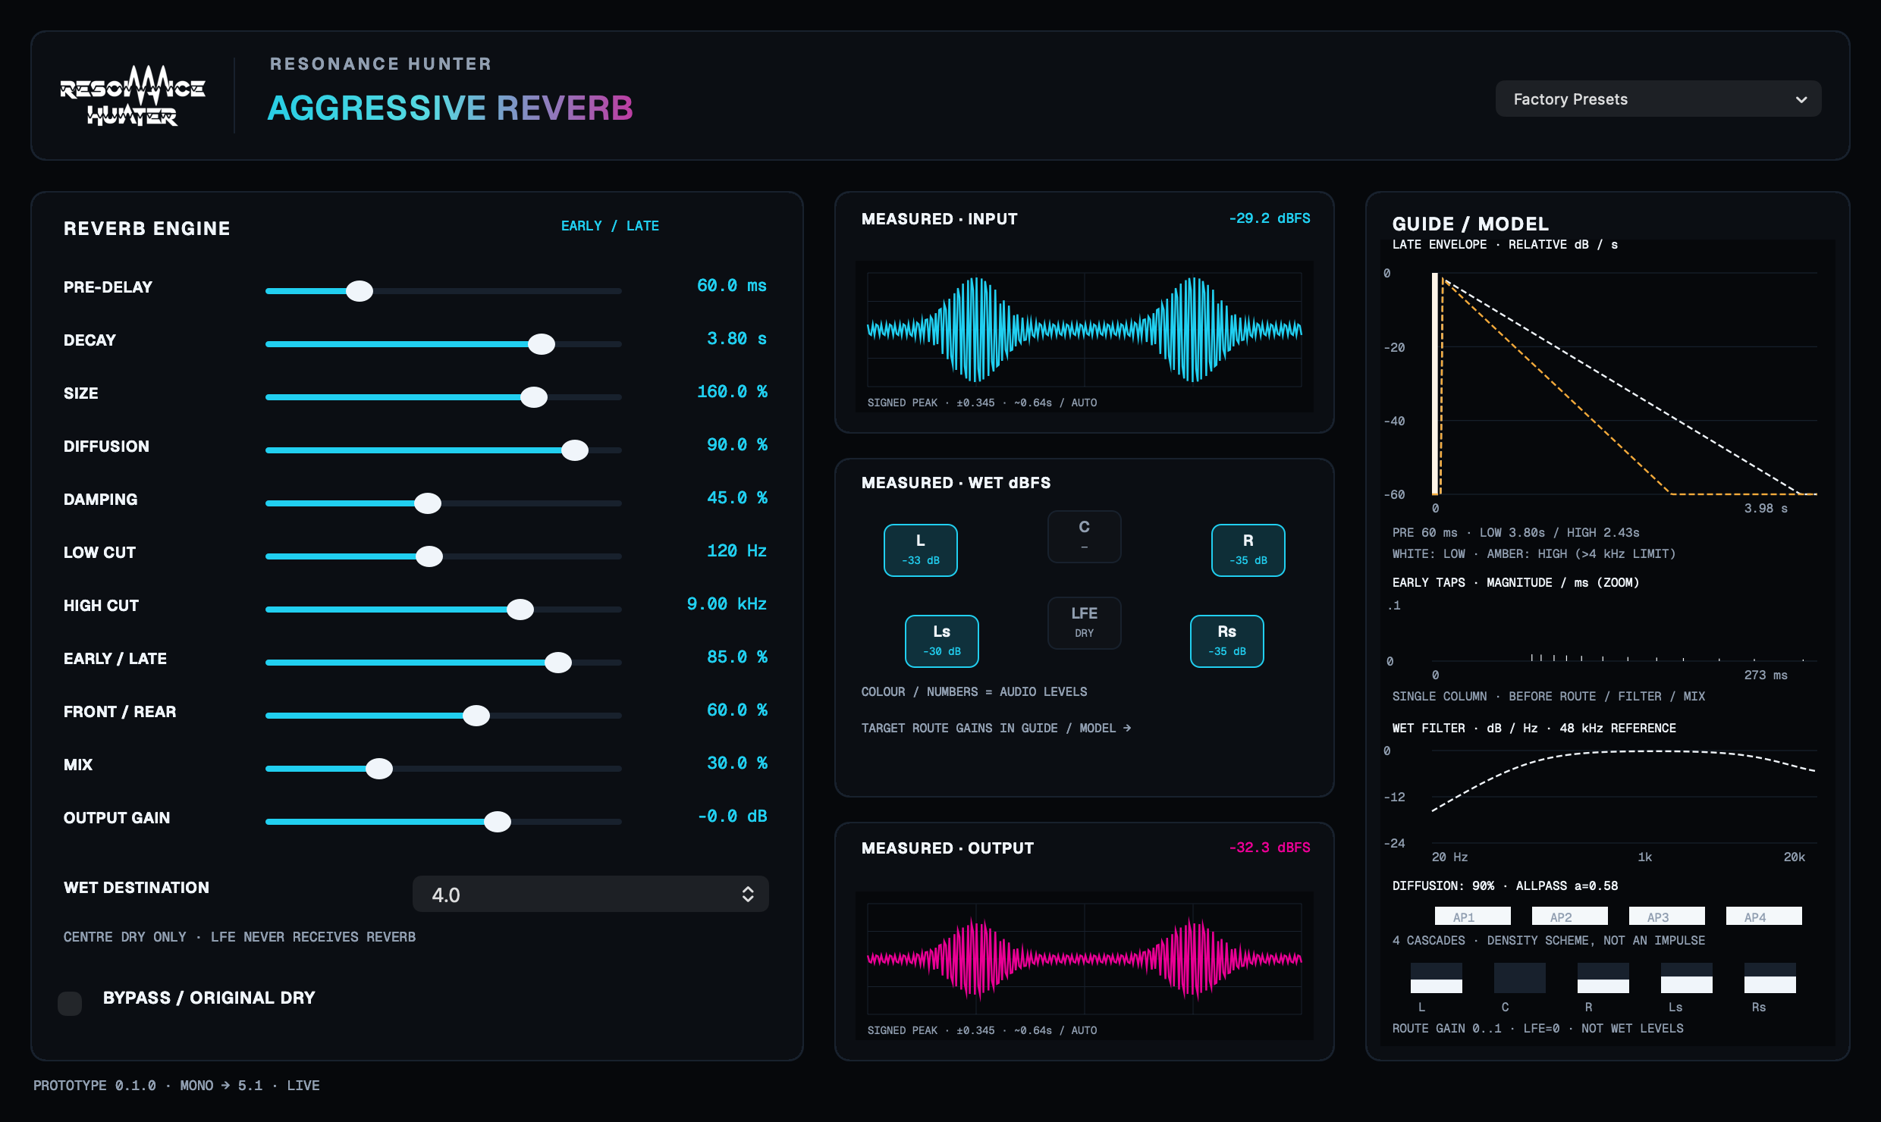Click the AP3 allpass block
The width and height of the screenshot is (1881, 1122).
[x=1667, y=916]
